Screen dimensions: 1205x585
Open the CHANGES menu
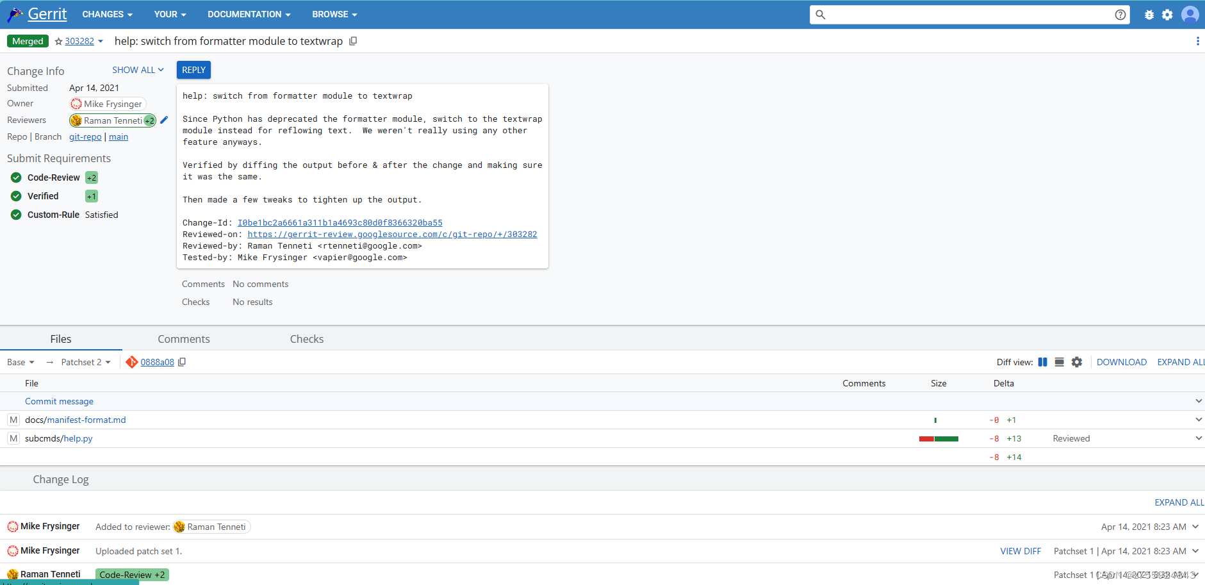pos(108,14)
